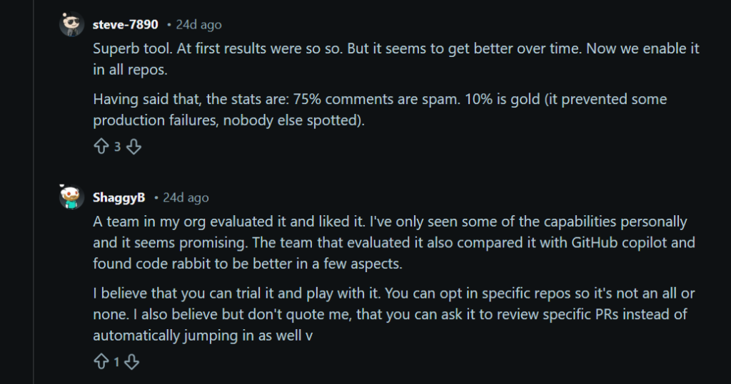Open ShaggyB's user profile link
The image size is (731, 384).
[x=119, y=197]
